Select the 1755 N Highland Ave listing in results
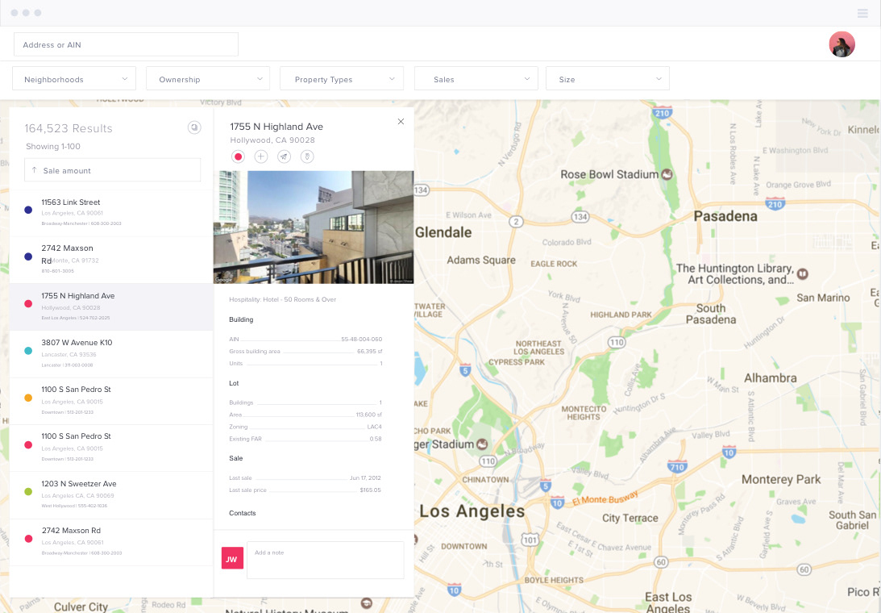Screen dimensions: 881x613 click(x=111, y=306)
